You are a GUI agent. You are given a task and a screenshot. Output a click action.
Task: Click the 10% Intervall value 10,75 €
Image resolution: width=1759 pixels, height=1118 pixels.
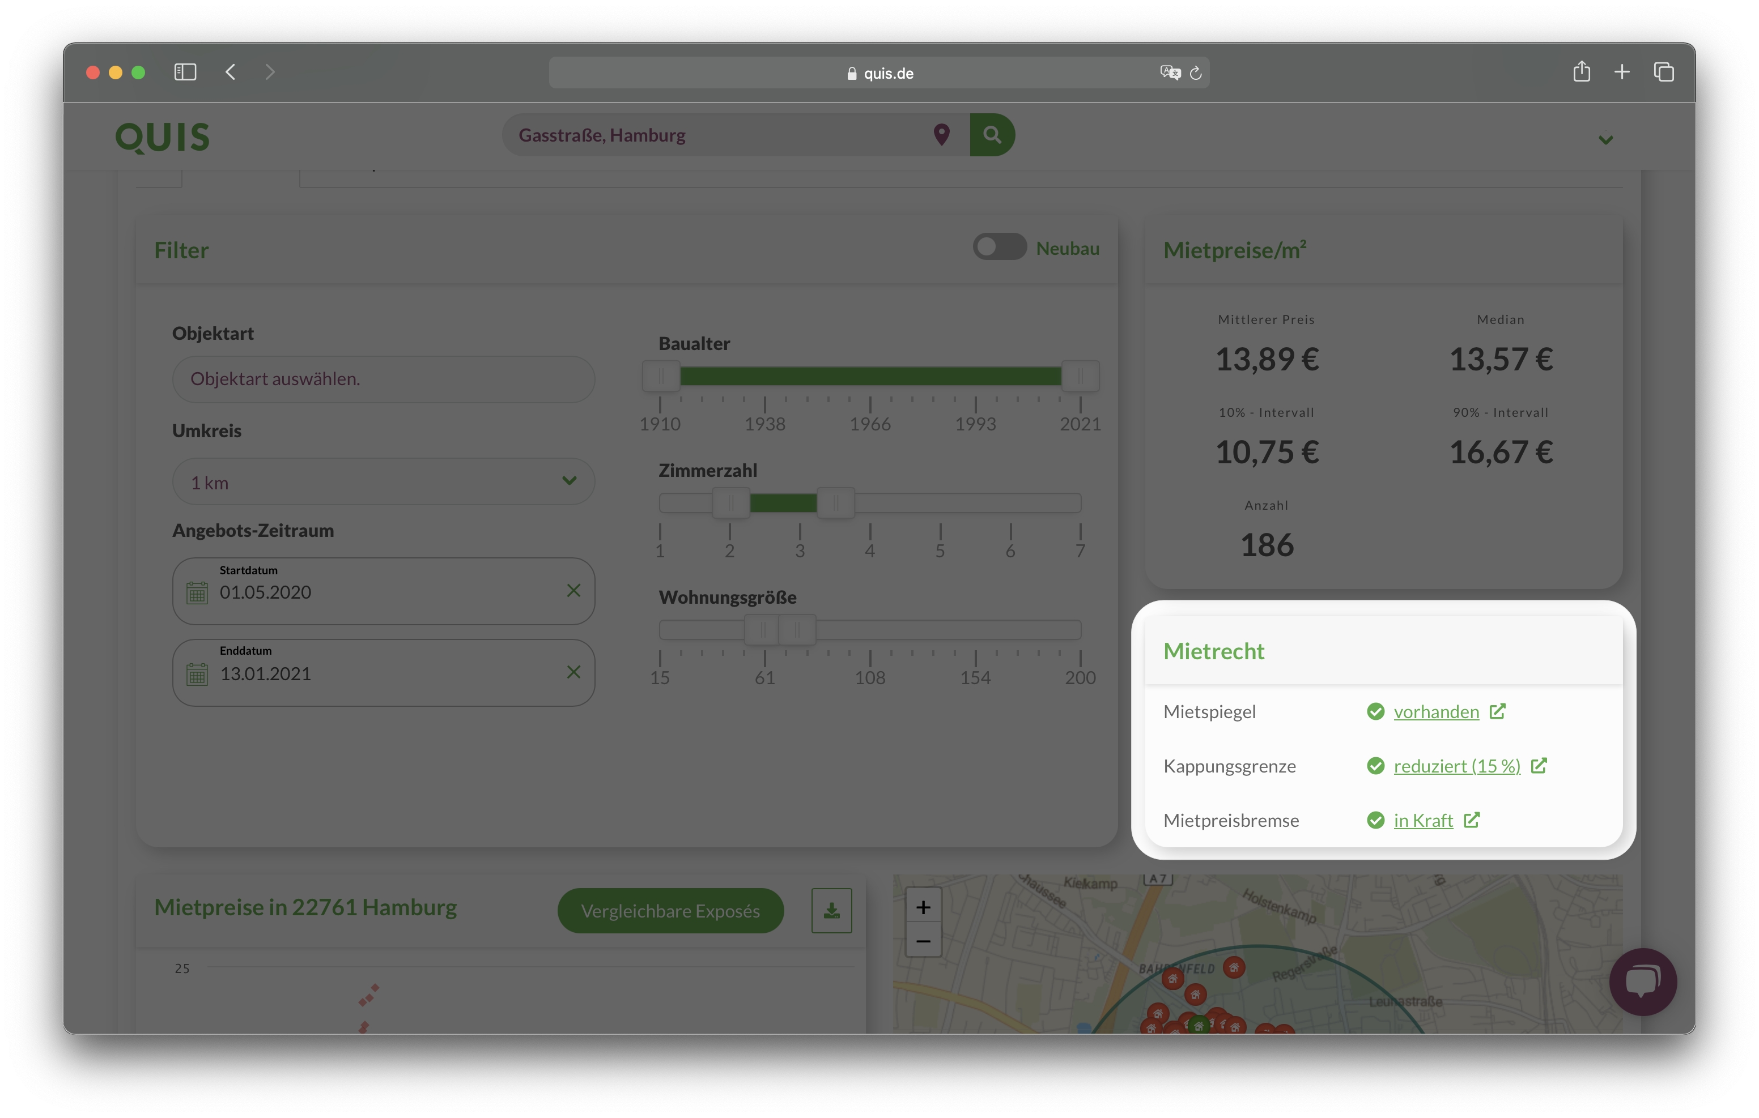pos(1267,452)
